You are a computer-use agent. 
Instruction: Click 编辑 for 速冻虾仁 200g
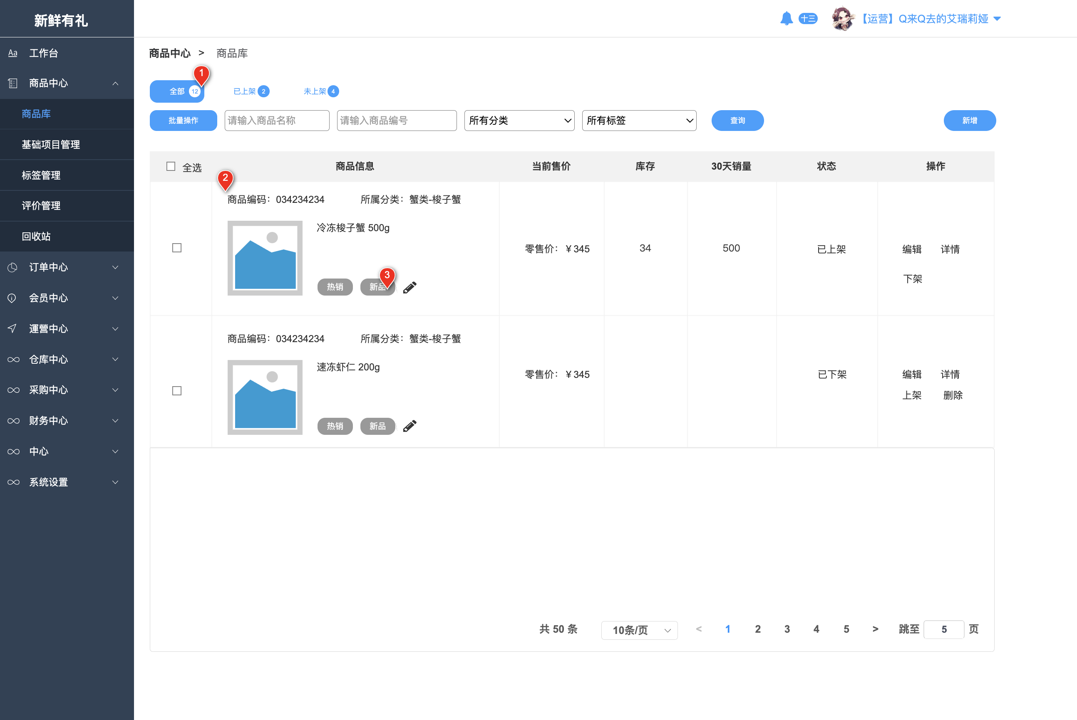[x=911, y=374]
